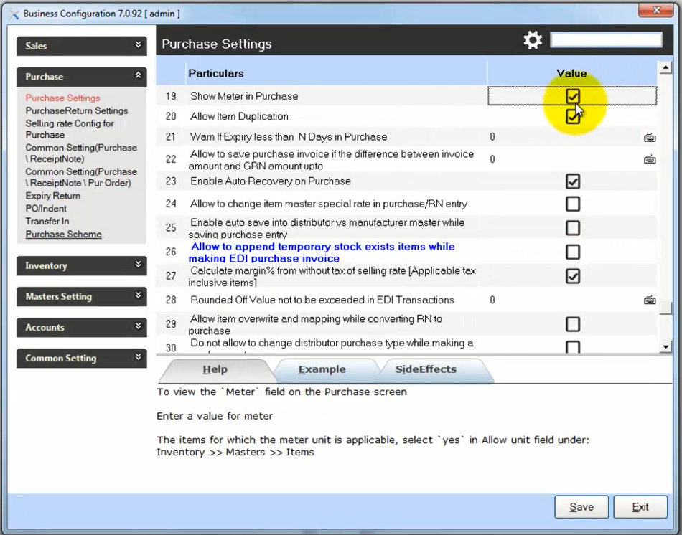Check append temporary stock EDI checkbox
This screenshot has width=682, height=535.
tap(572, 252)
